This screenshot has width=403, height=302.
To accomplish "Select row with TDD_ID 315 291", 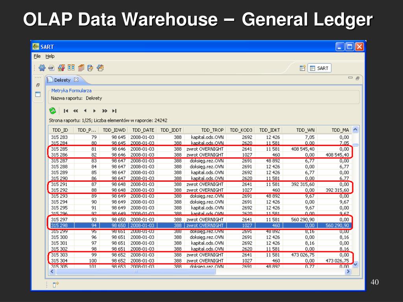I will (200, 184).
